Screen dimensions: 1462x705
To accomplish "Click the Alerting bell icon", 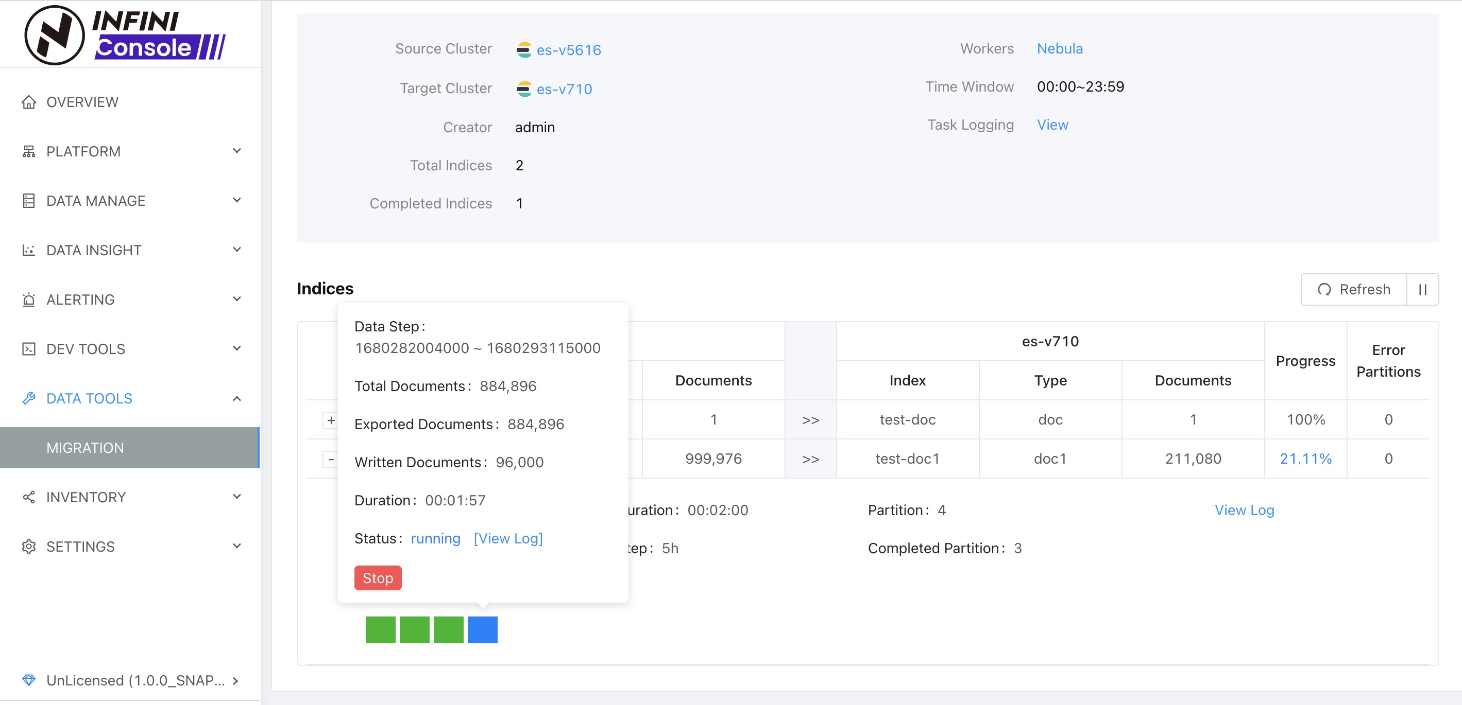I will point(28,299).
